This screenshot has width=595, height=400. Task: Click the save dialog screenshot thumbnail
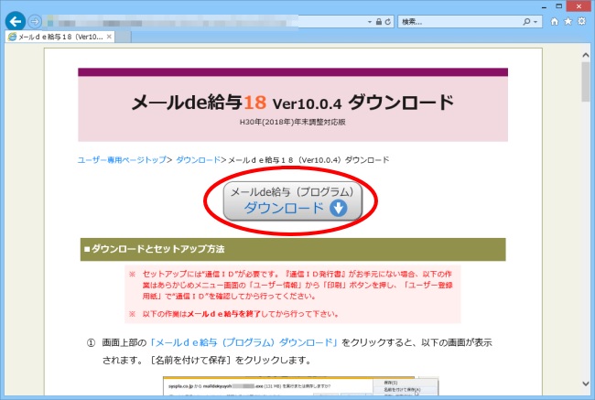pos(300,386)
